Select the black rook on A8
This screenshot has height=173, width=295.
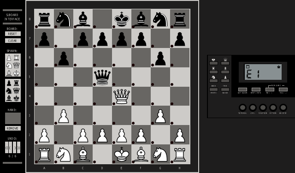(44, 19)
